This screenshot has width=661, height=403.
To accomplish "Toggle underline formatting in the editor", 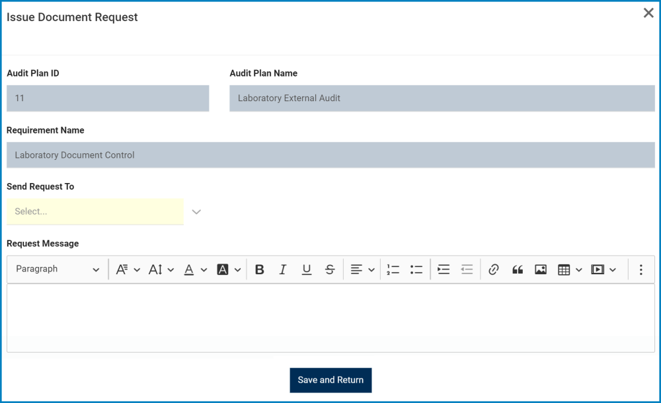I will 306,269.
